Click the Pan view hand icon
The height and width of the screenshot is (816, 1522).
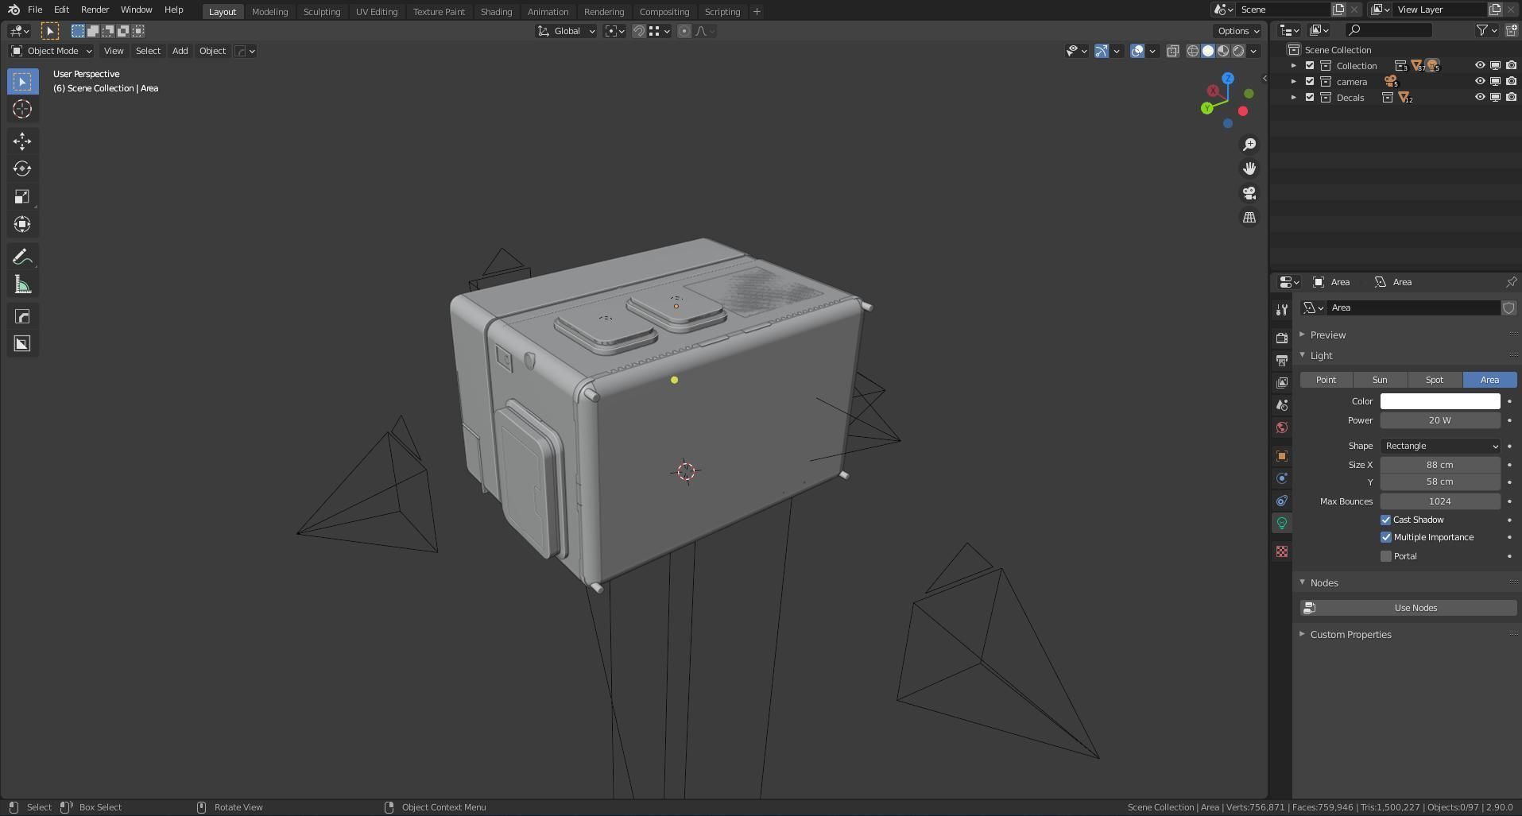[x=1249, y=168]
